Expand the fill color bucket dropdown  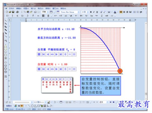tap(57, 102)
